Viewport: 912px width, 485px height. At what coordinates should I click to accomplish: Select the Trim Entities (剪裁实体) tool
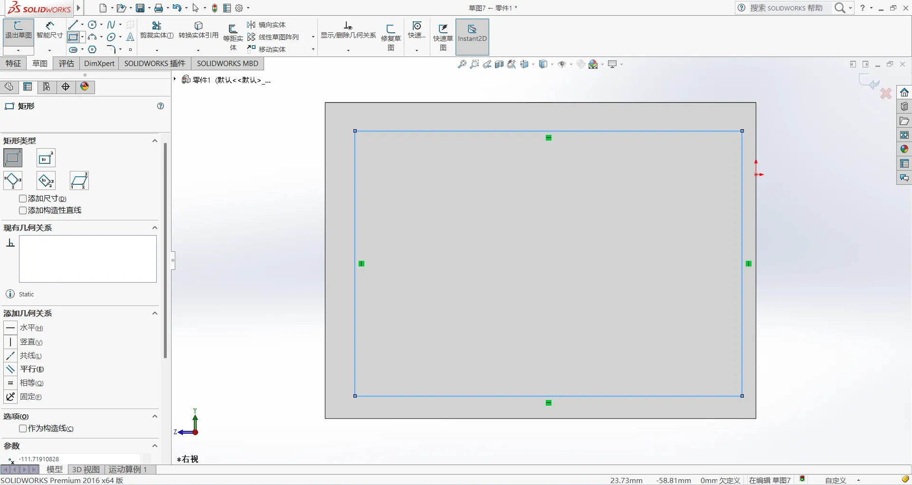[x=157, y=29]
